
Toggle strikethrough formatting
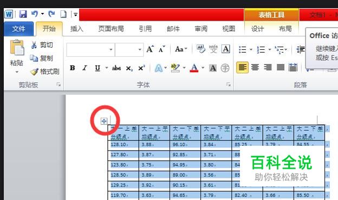tap(116, 68)
